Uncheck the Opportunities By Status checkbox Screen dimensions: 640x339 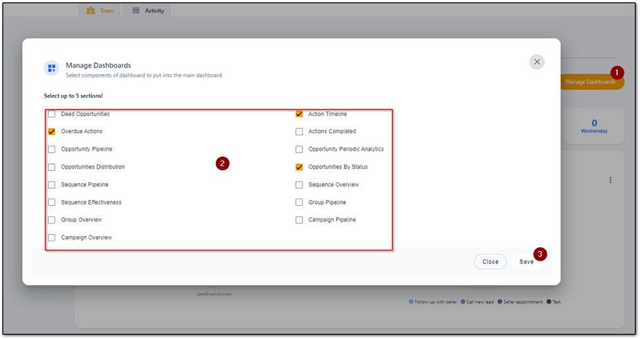[x=299, y=167]
